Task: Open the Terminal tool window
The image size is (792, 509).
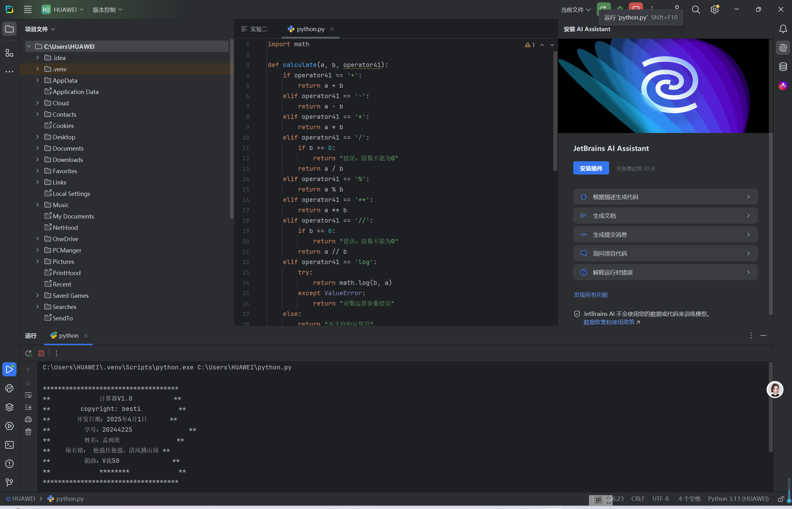Action: click(x=9, y=445)
